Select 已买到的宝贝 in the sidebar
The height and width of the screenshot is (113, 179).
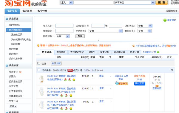(18, 30)
